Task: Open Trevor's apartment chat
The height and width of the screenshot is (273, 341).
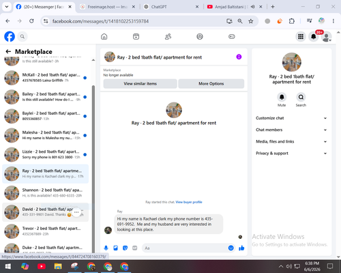Action: point(46,231)
